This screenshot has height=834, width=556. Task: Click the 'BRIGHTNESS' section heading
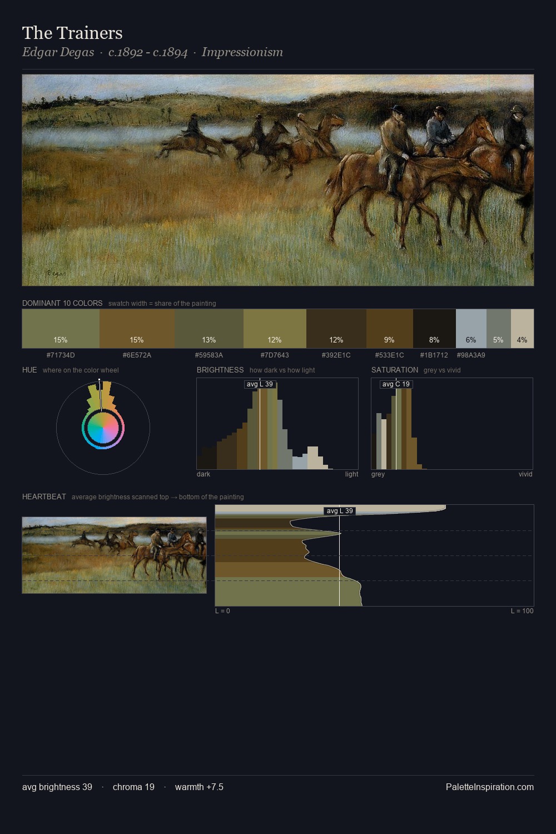(x=220, y=370)
